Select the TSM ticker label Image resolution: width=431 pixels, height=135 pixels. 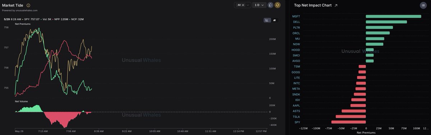[x=297, y=66]
